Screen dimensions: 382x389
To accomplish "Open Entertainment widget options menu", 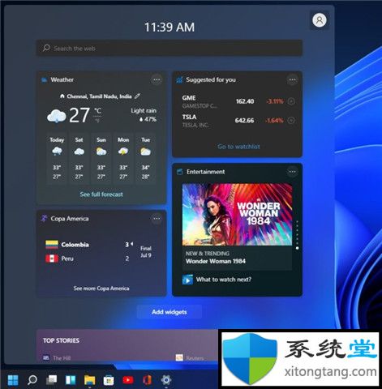I will pos(292,172).
